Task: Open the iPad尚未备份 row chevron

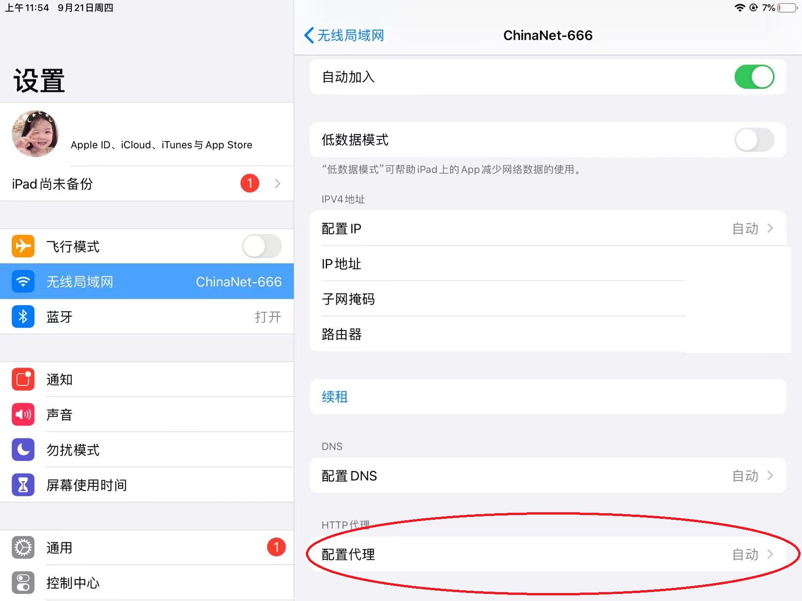Action: point(278,184)
